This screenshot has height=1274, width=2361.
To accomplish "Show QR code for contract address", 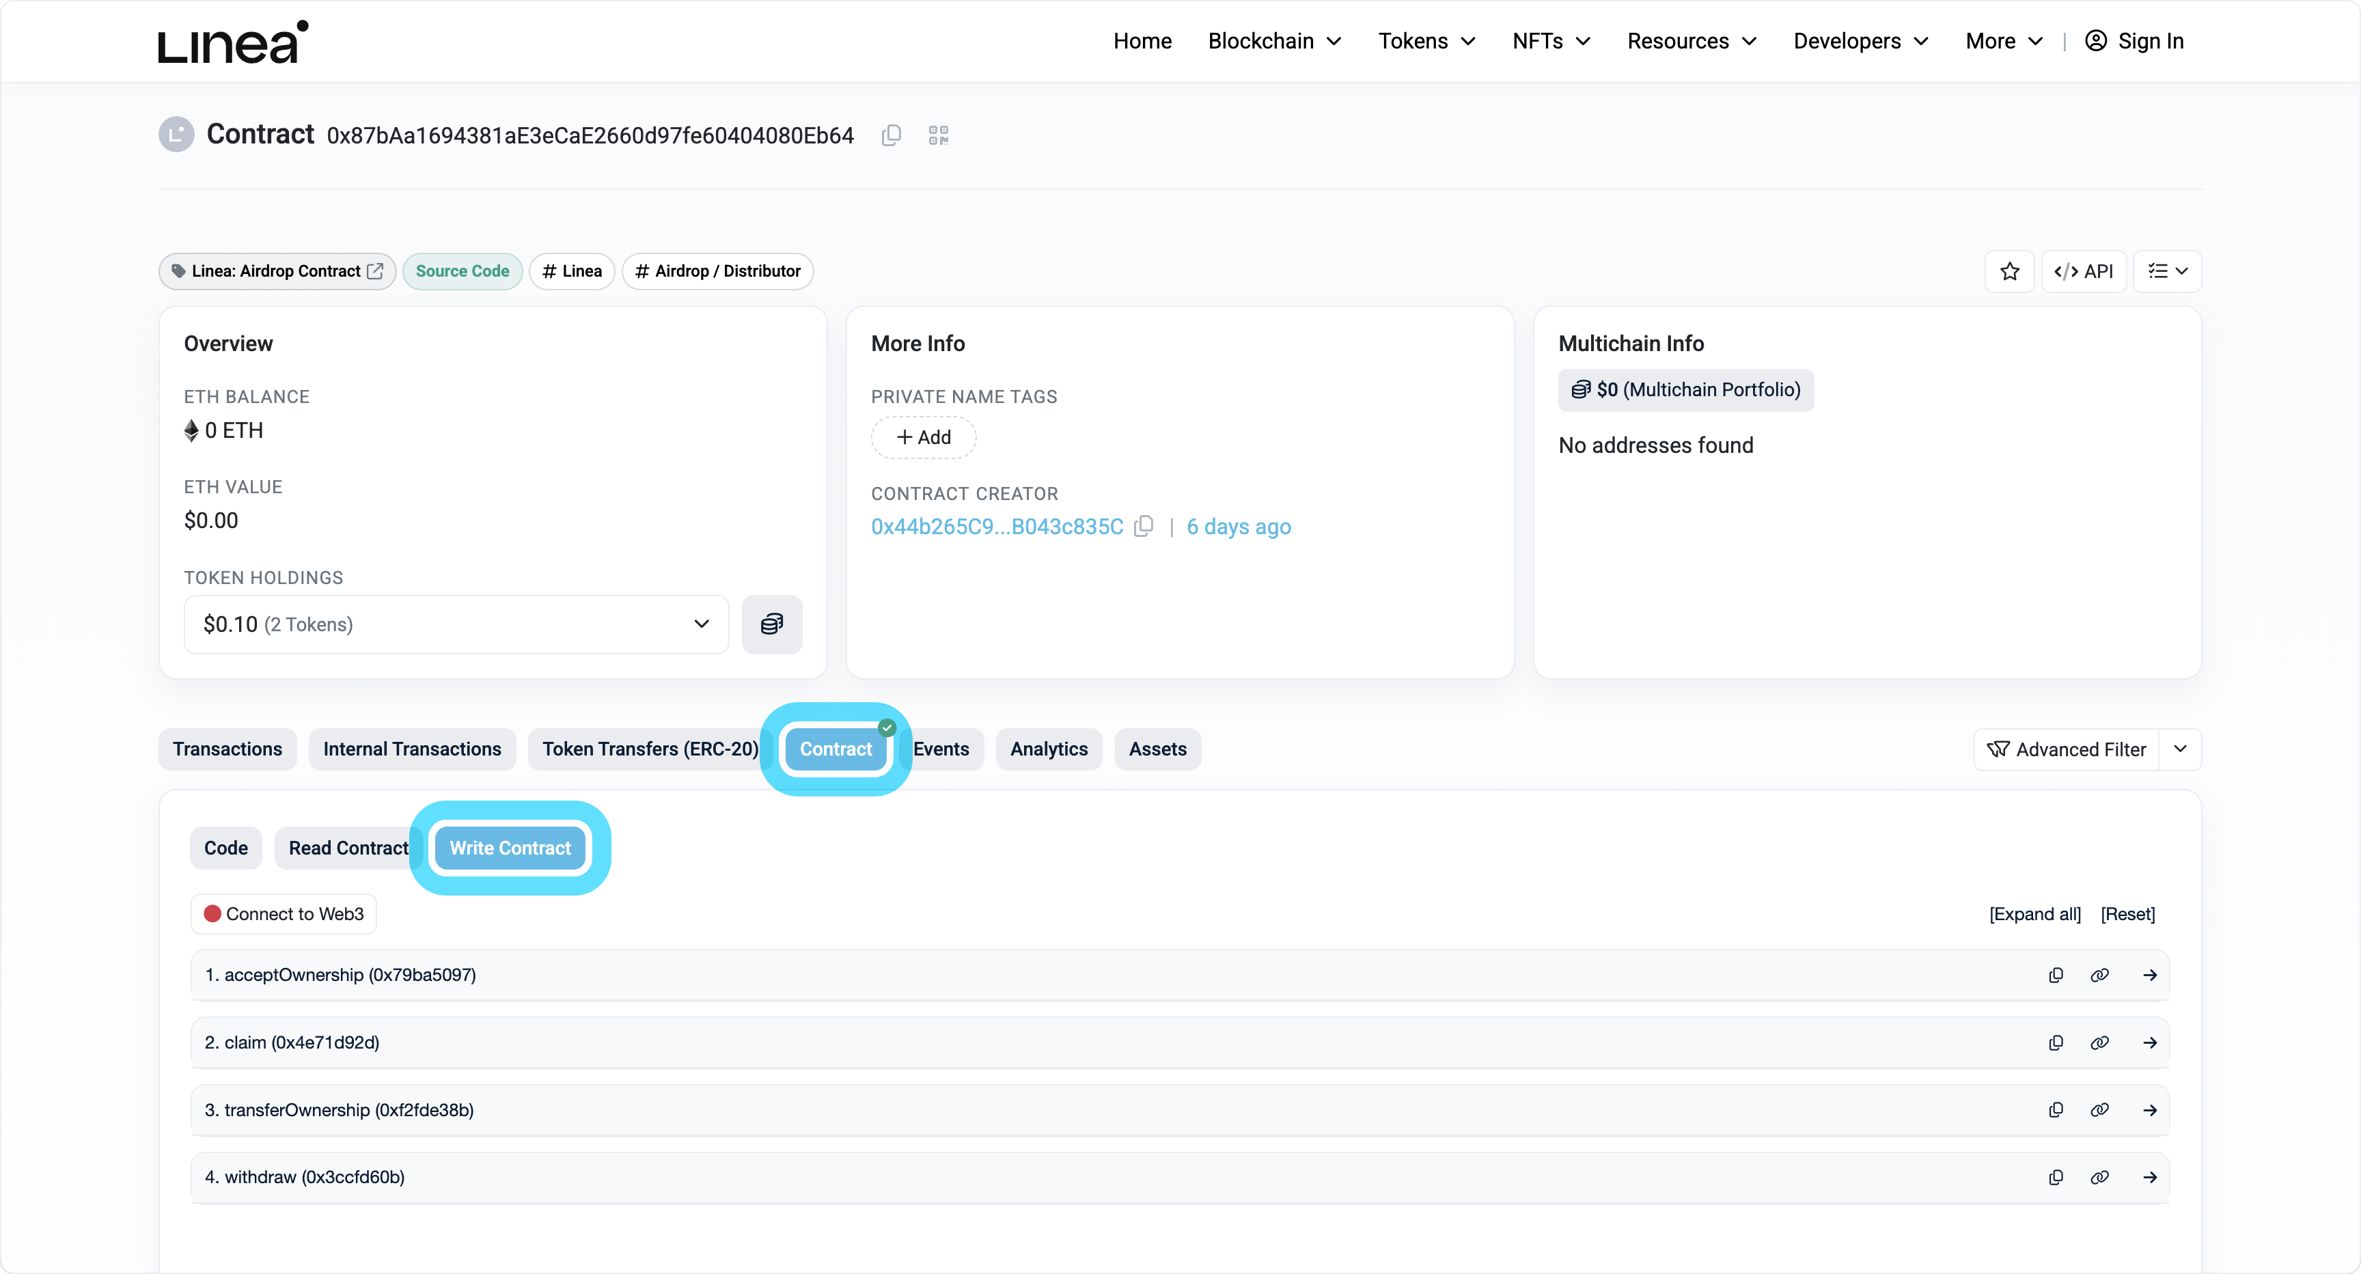I will [x=937, y=136].
